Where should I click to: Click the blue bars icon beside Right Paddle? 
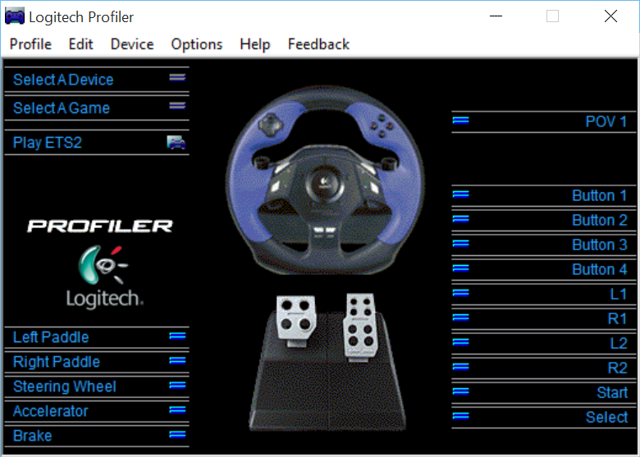tap(177, 361)
